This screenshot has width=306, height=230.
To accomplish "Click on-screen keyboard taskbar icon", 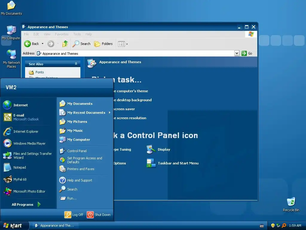I will [x=262, y=226].
